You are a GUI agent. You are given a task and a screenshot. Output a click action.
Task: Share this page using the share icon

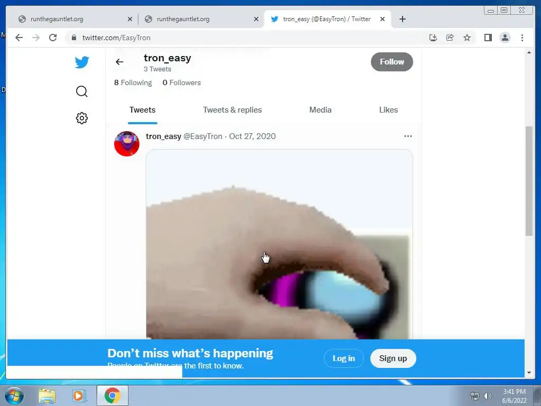click(x=450, y=38)
